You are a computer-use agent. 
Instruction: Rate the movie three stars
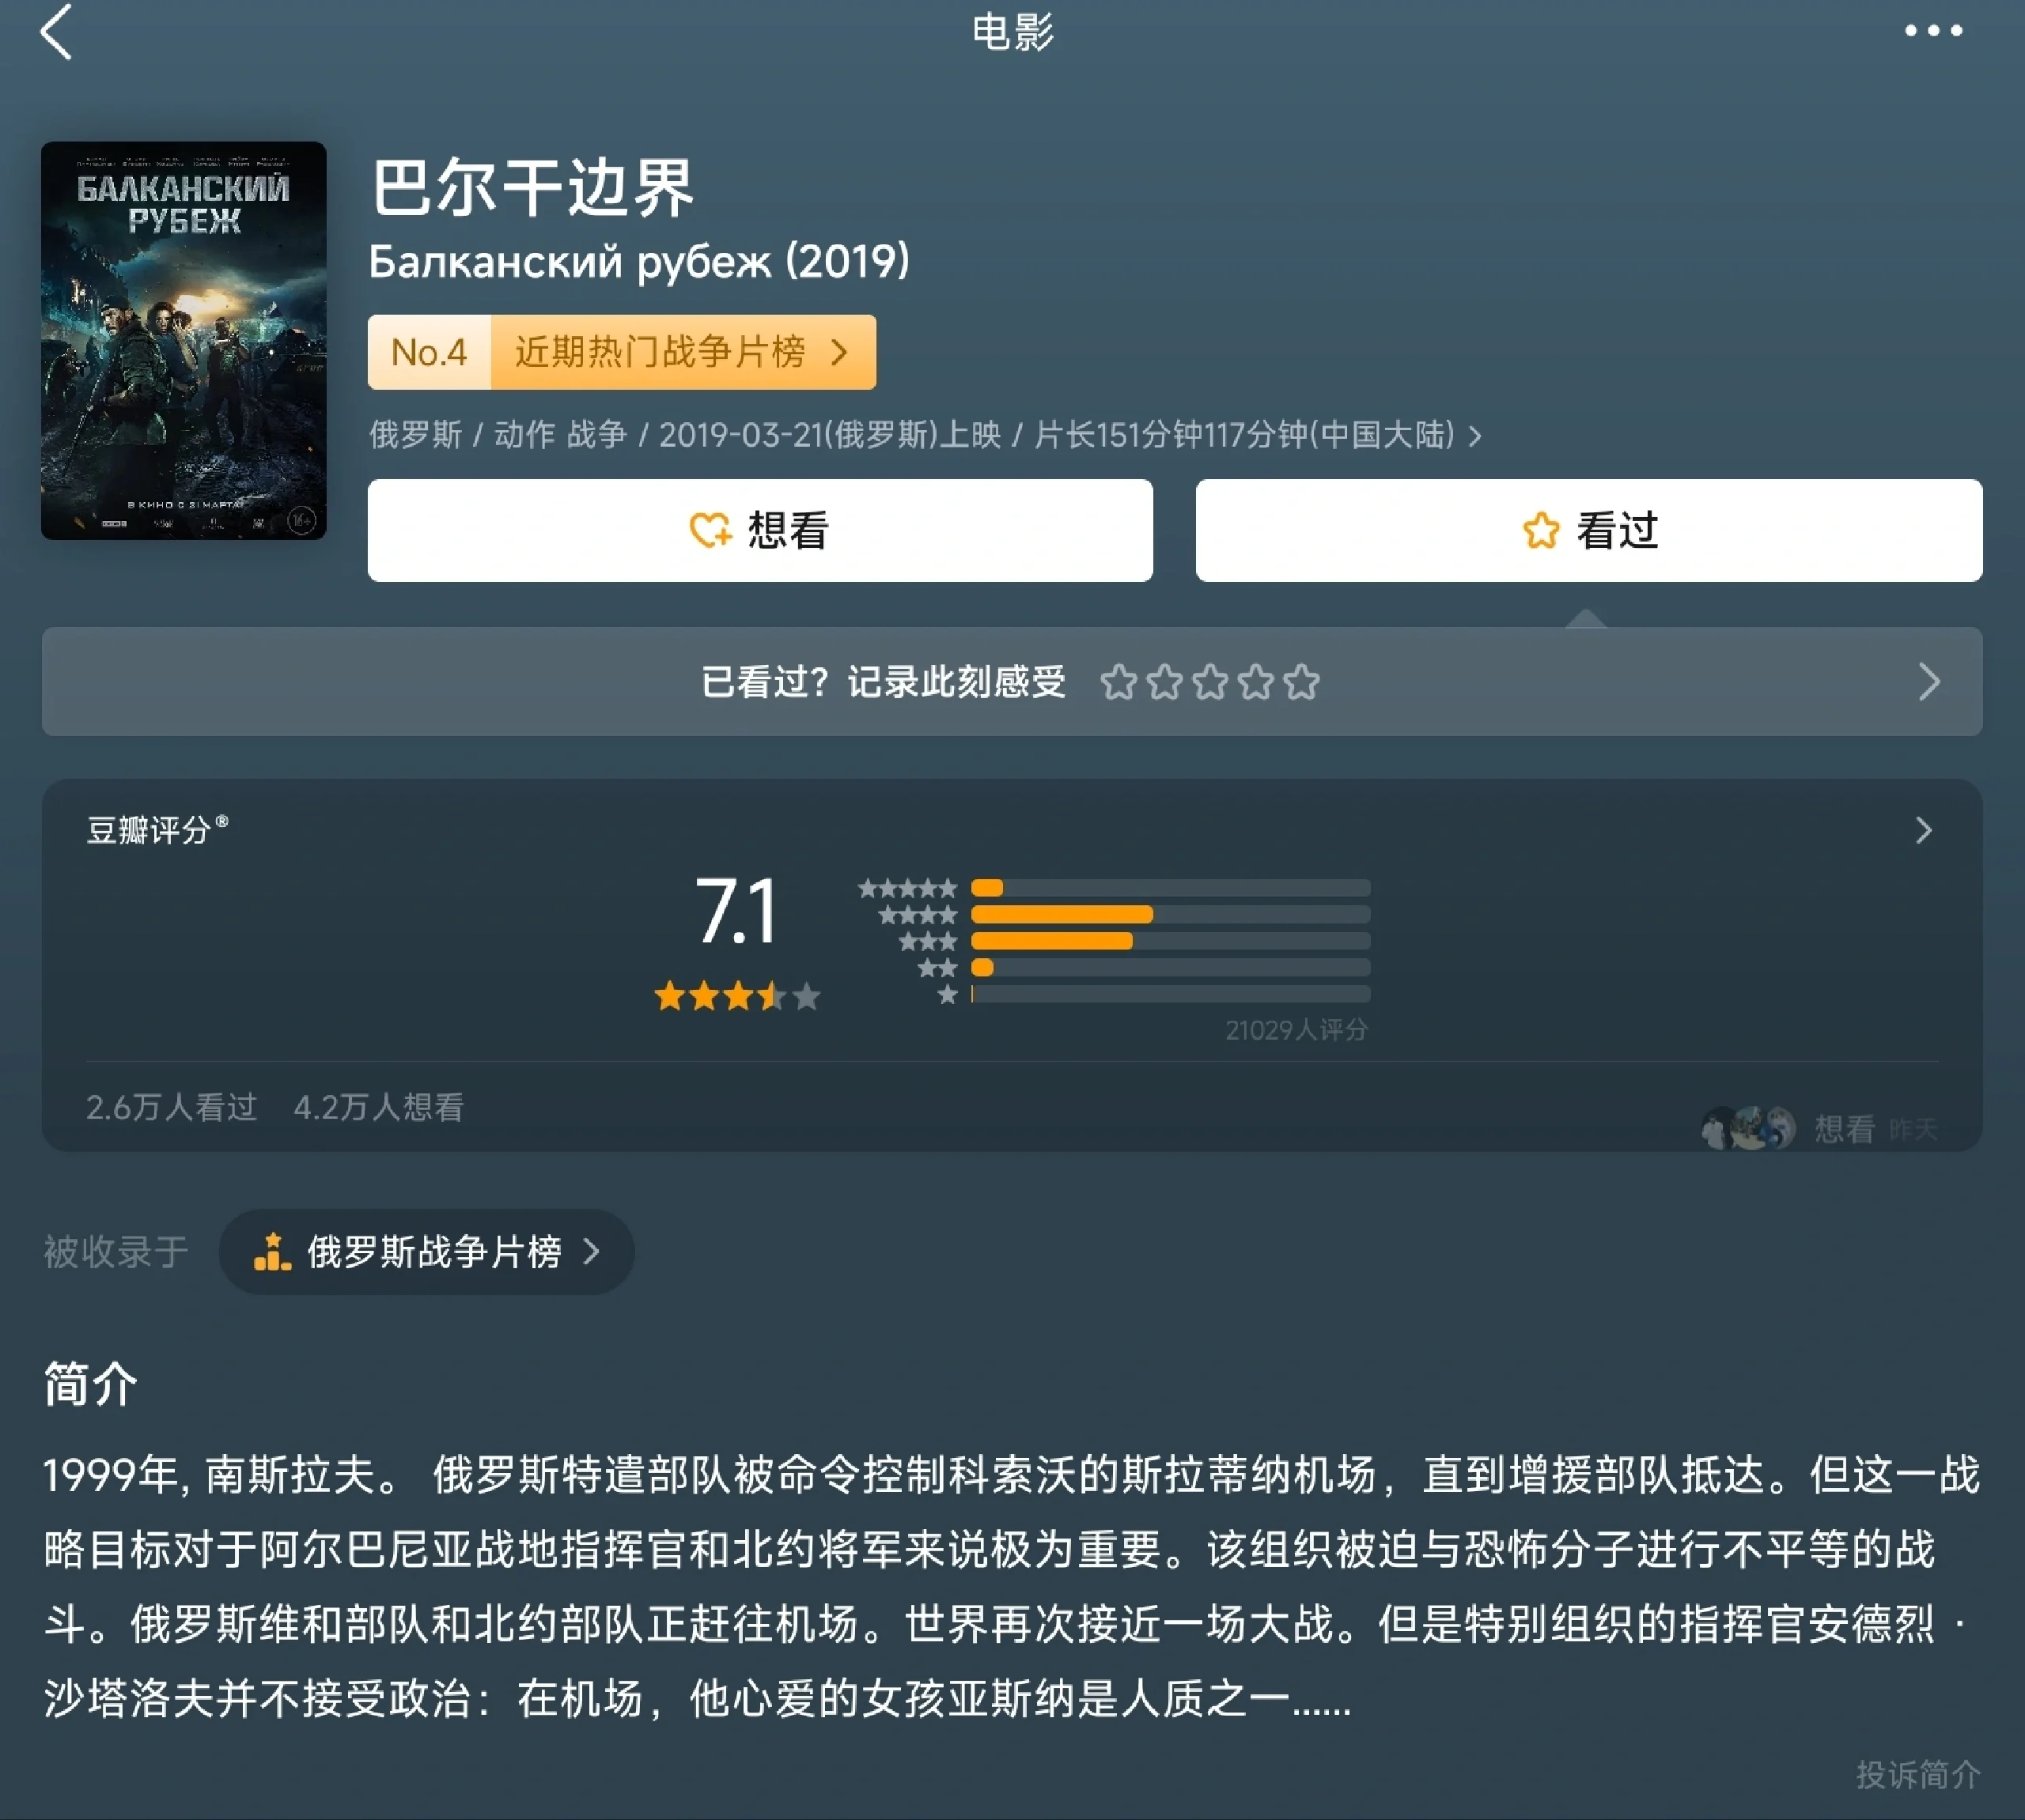pyautogui.click(x=1209, y=683)
